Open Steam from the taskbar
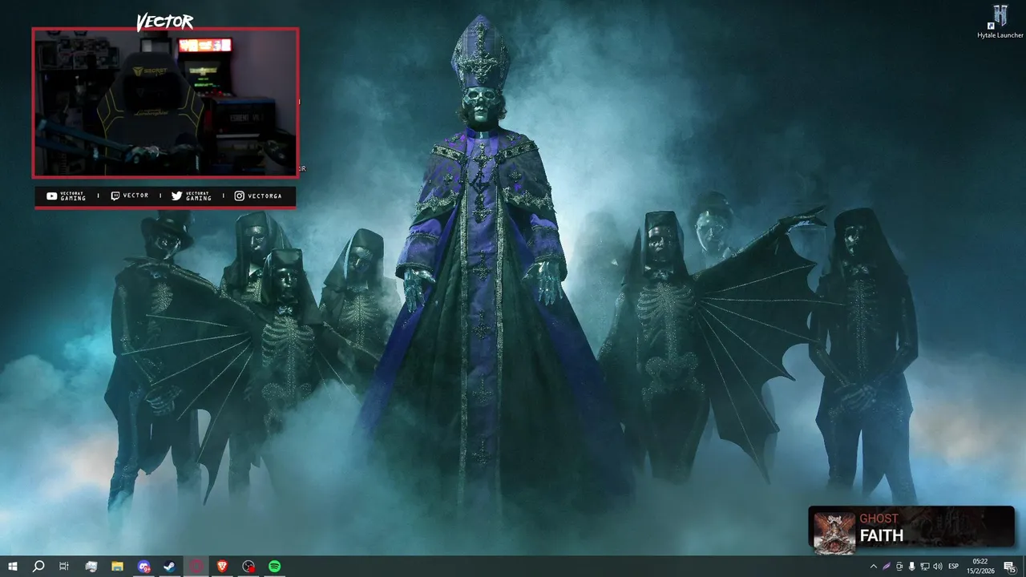 (x=170, y=567)
